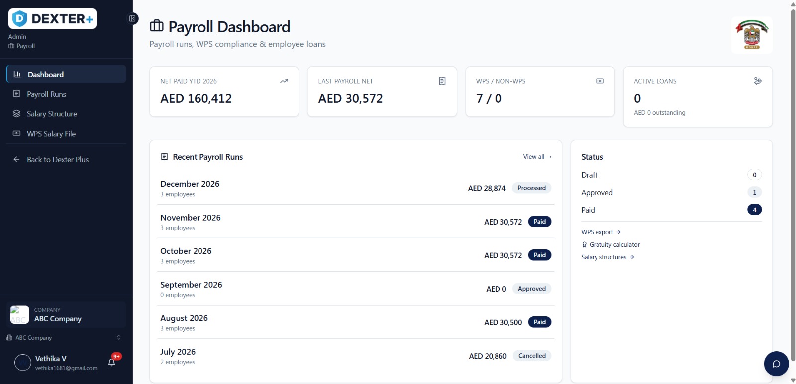This screenshot has width=796, height=384.
Task: Expand the ABC Company switcher dropdown
Action: click(64, 338)
